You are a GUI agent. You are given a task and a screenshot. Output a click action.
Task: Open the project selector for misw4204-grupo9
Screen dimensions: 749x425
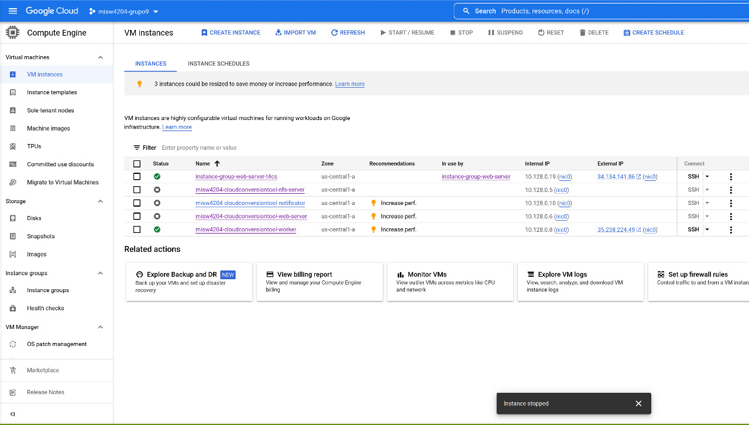pos(123,11)
